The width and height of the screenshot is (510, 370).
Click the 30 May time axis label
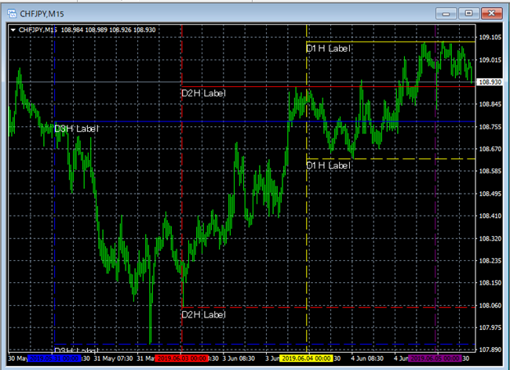[18, 358]
